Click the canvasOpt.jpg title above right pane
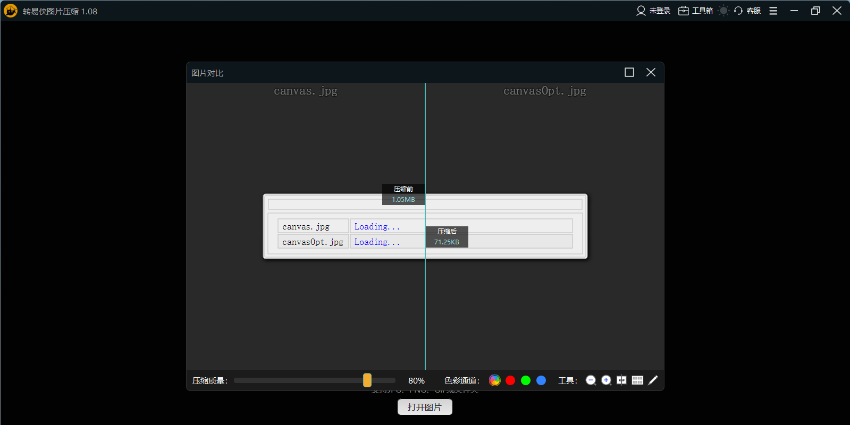 [x=545, y=91]
